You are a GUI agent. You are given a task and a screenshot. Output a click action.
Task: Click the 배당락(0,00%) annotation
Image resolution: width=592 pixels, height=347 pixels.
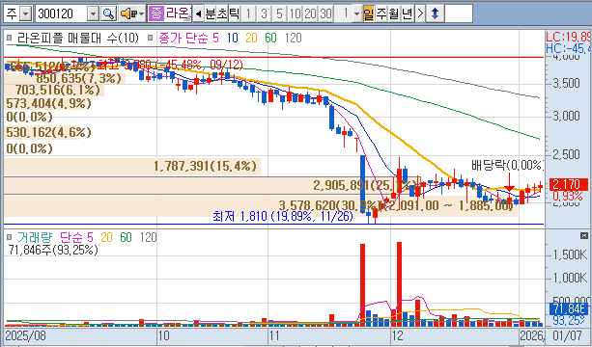click(x=507, y=165)
